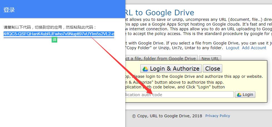Click the Login button beside the auth code field
Viewport: 272px width, 127px height.
pos(245,94)
